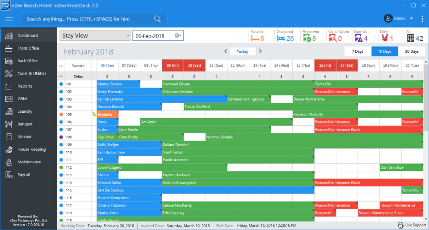Click the Today button
This screenshot has height=230, width=429.
(242, 51)
